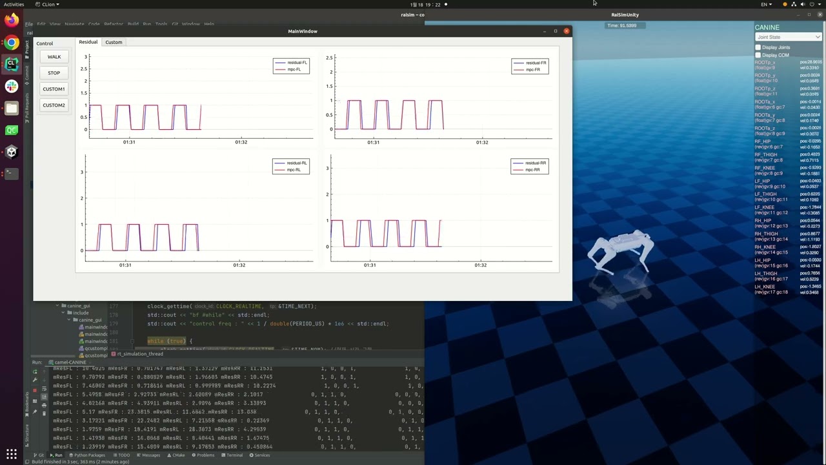The height and width of the screenshot is (465, 826).
Task: Open the Git tool window tab
Action: coord(39,455)
